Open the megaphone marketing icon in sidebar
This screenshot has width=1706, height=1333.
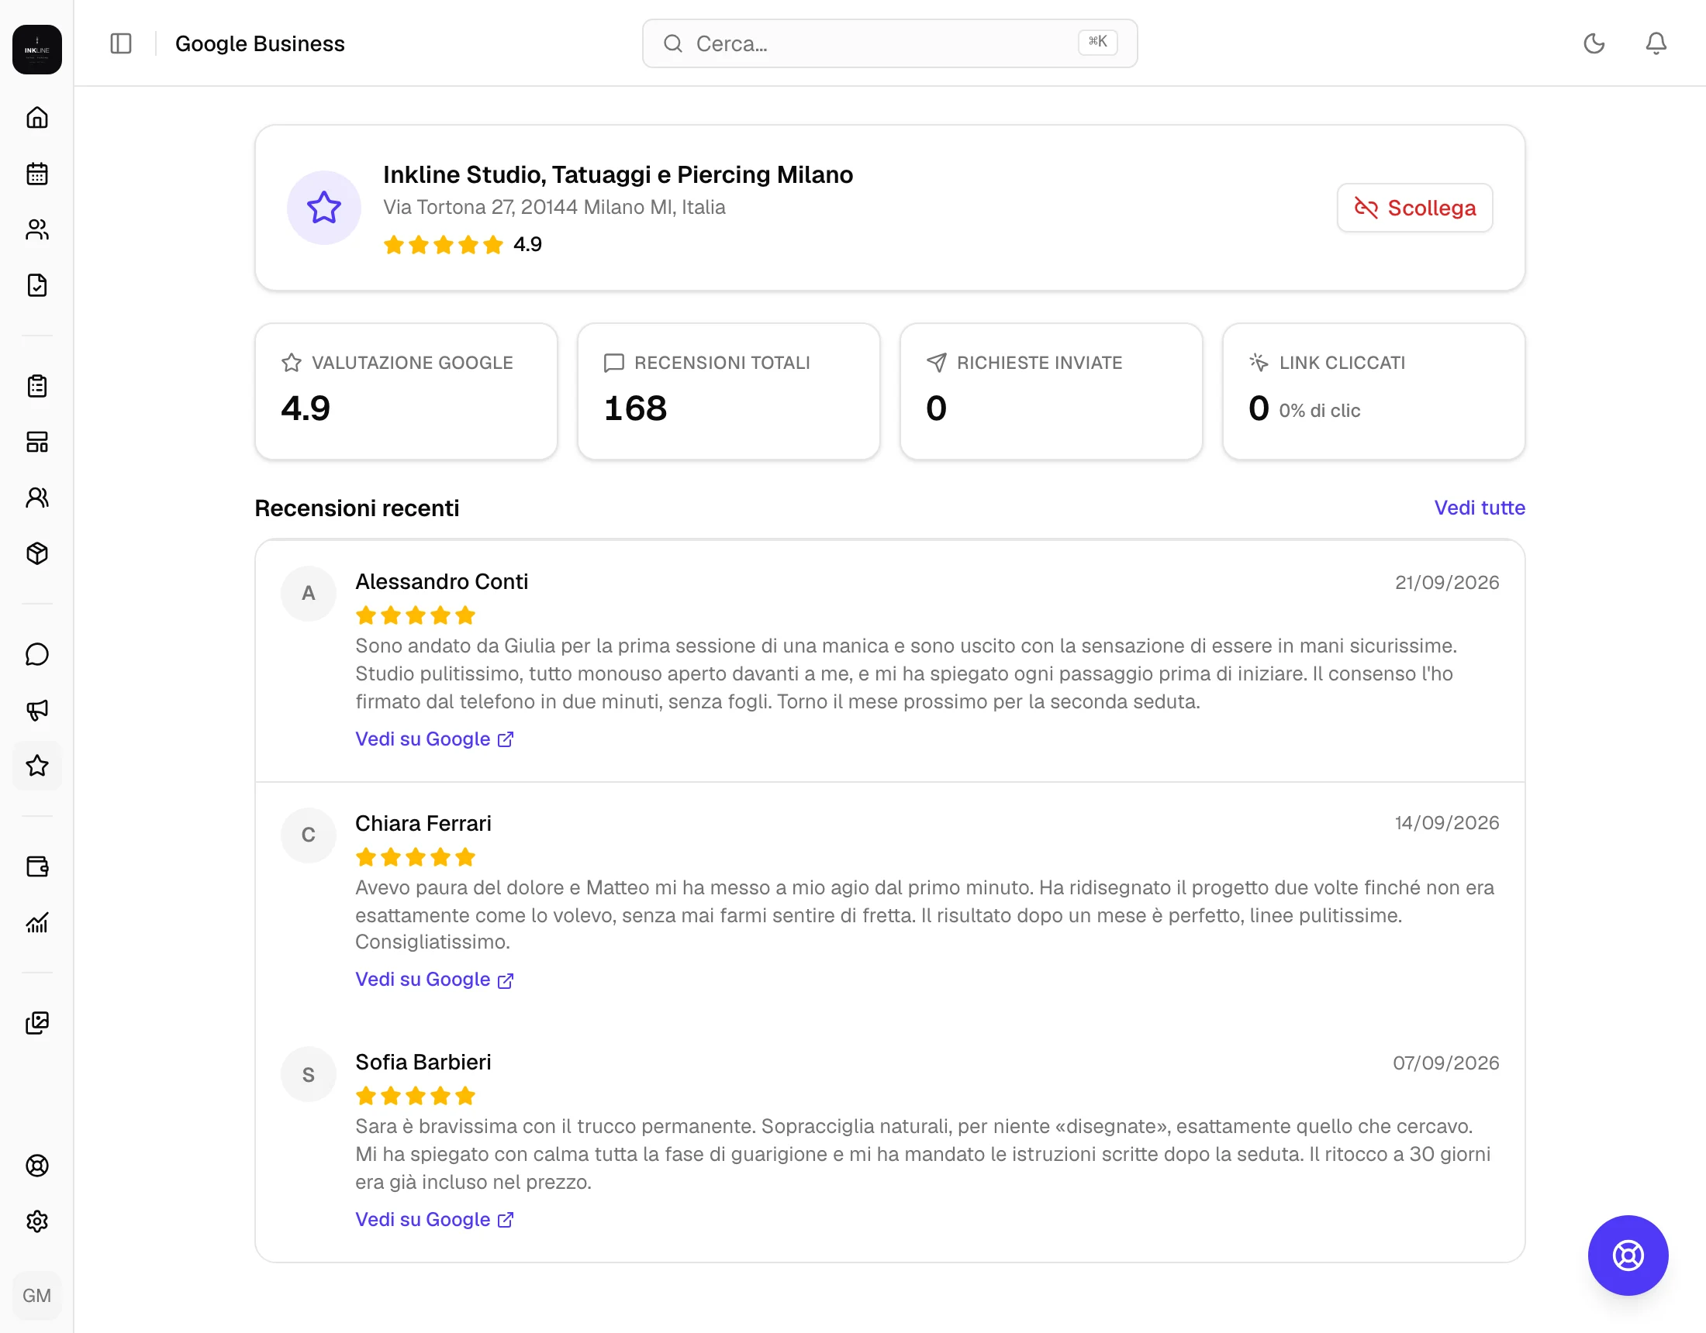tap(36, 710)
